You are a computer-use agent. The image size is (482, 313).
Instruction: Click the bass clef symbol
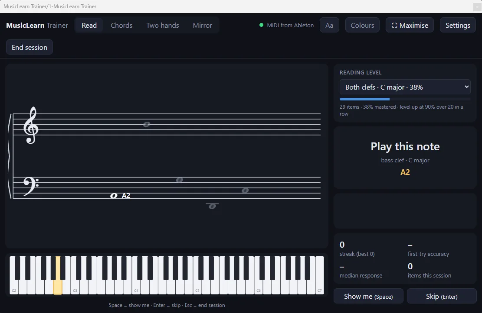(x=31, y=186)
